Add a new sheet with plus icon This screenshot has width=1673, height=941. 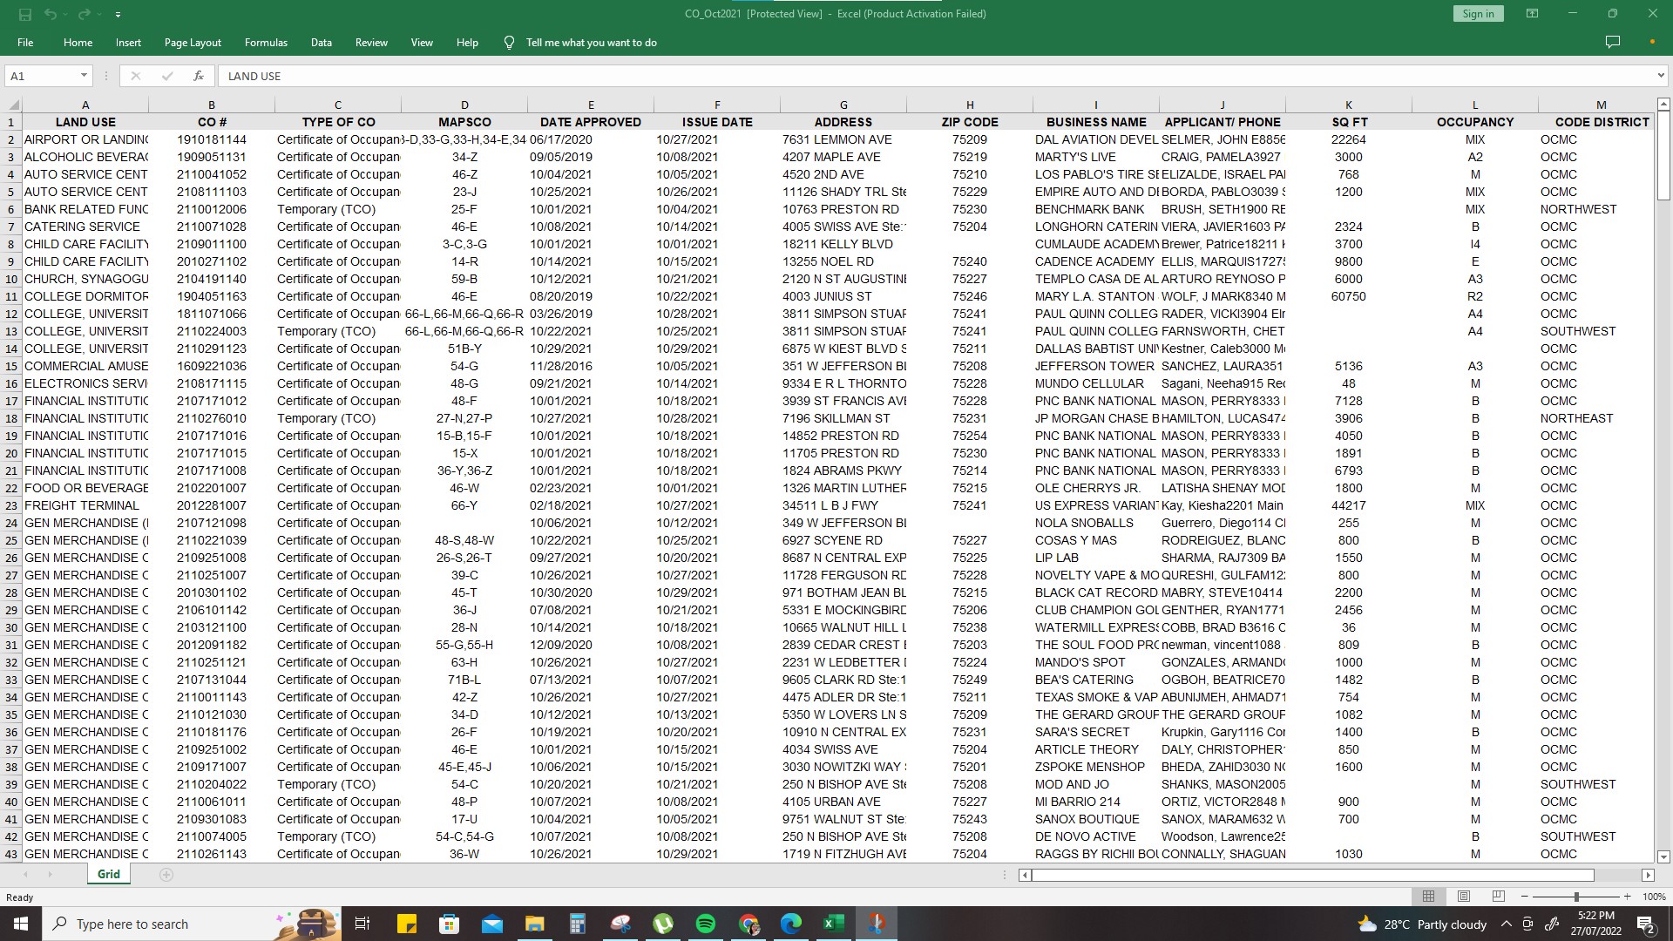point(166,875)
